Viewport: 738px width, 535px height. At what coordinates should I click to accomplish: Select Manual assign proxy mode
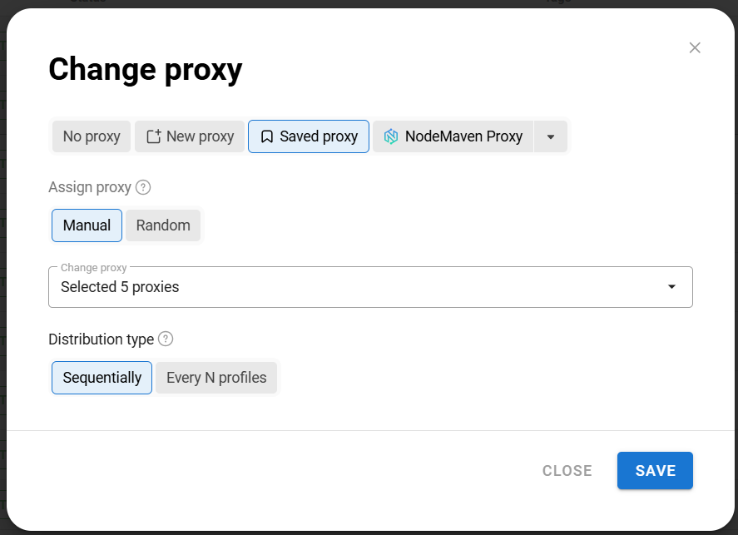click(87, 225)
